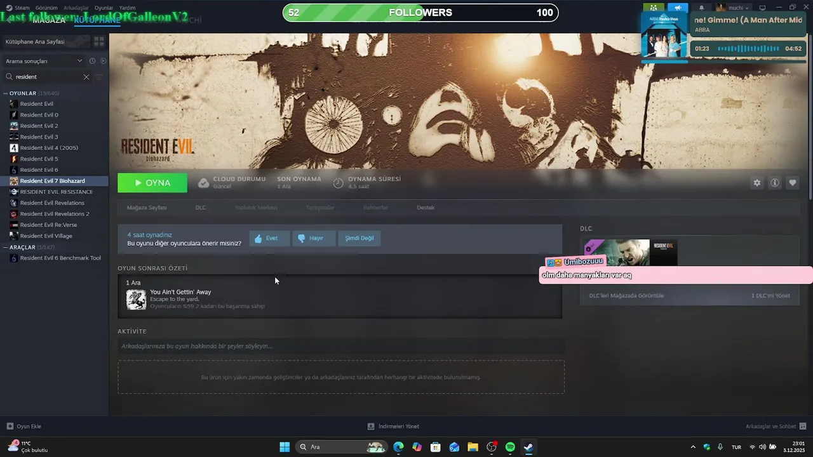Screen dimensions: 813x457
Task: Click DLC'leri Mağazada Görüntüle link
Action: (x=626, y=296)
